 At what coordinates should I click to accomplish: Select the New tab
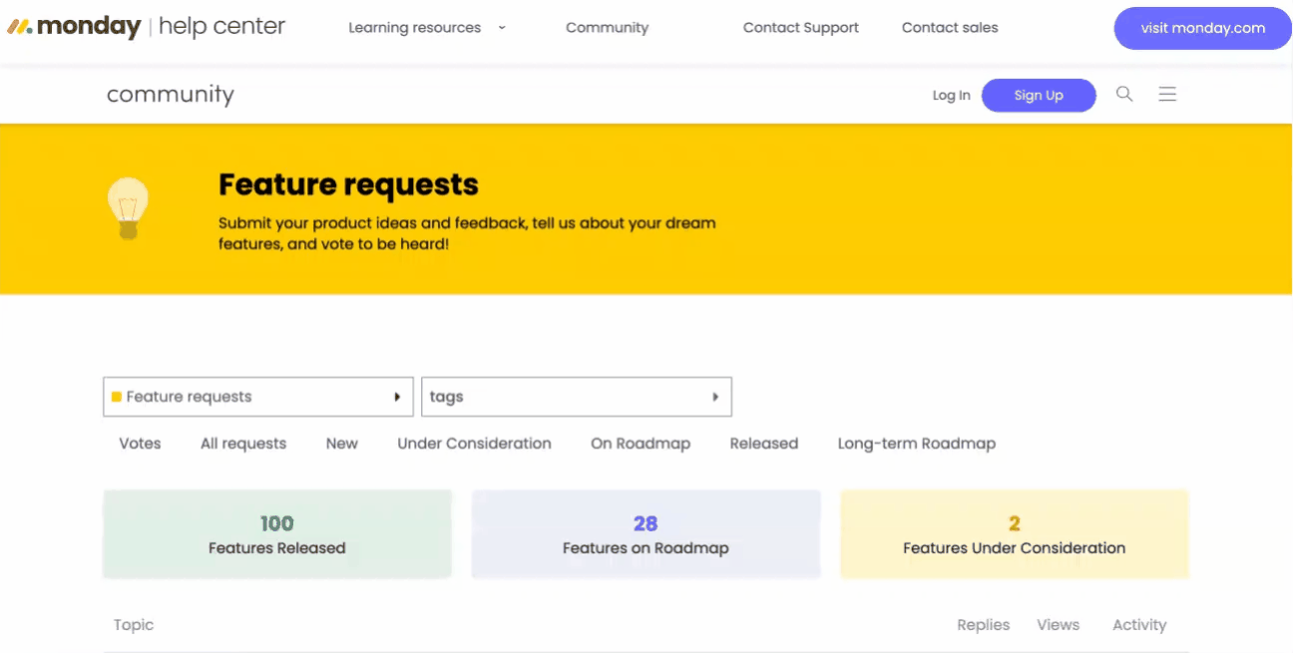point(342,444)
